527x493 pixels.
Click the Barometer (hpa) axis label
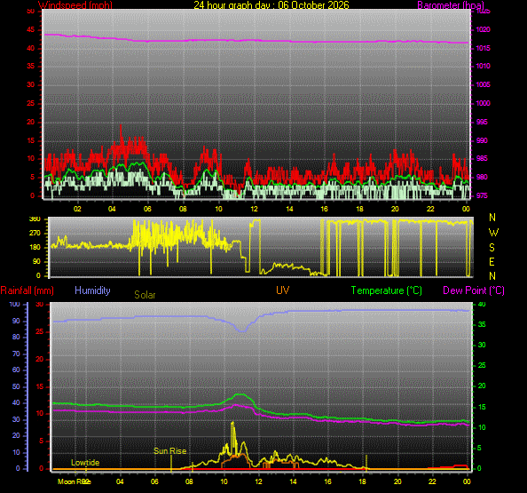(451, 5)
